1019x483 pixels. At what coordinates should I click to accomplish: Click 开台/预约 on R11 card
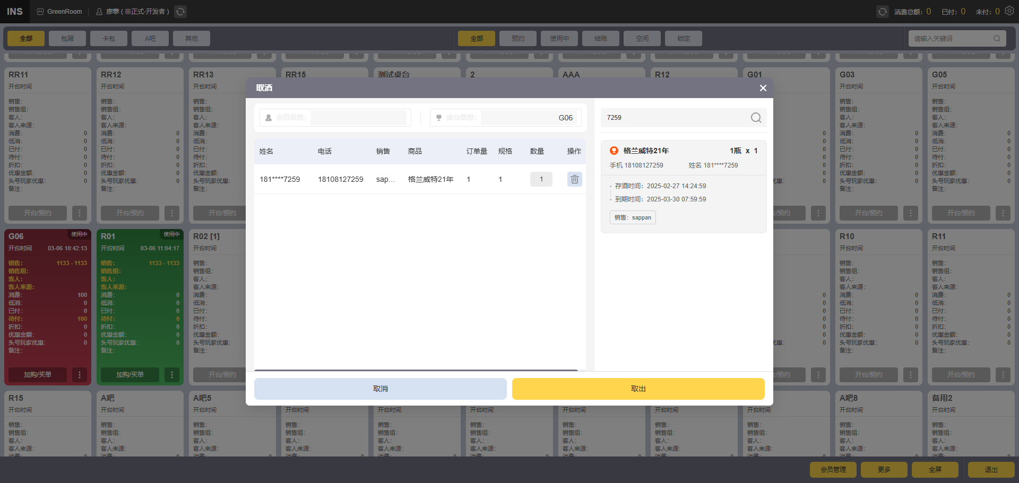point(961,375)
